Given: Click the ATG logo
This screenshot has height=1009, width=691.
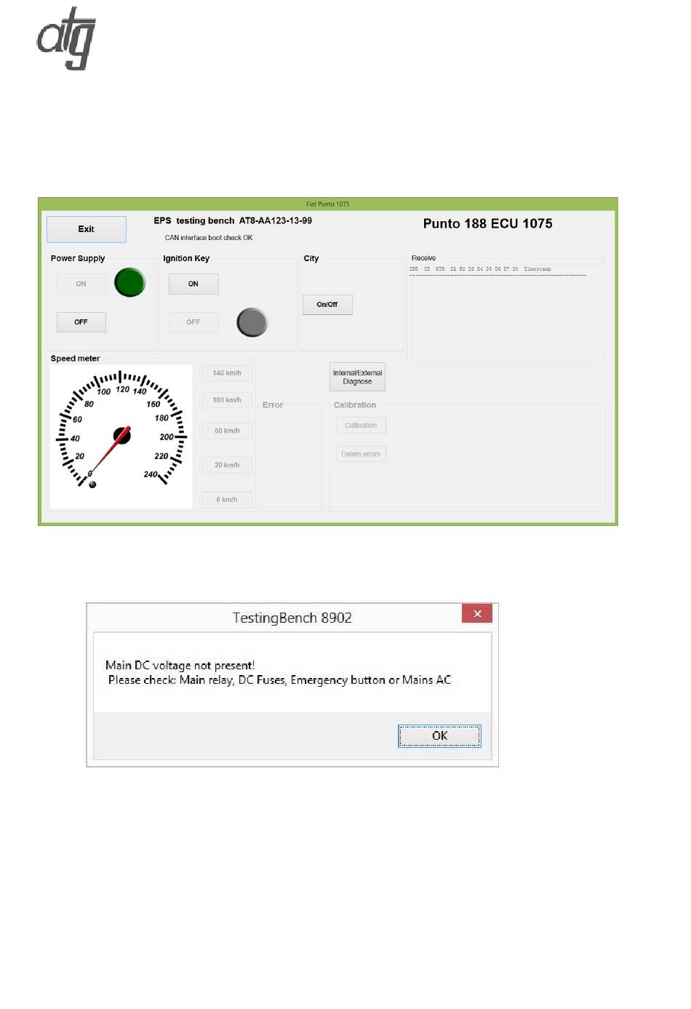Looking at the screenshot, I should tap(66, 39).
